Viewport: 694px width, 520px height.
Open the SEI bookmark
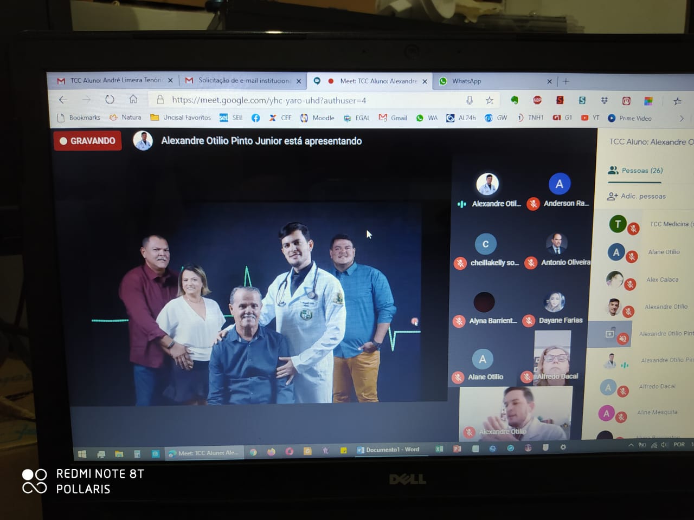231,118
